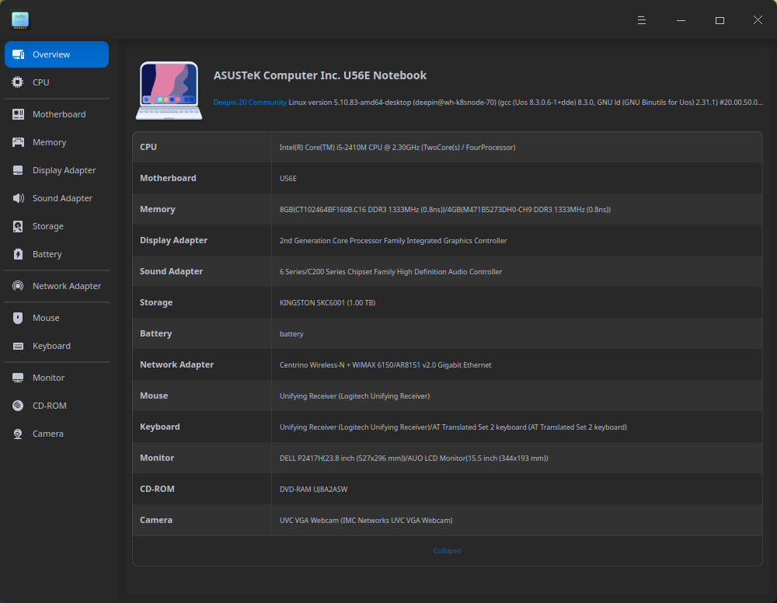Select Keyboard label in sidebar
Screen dimensions: 777x603
coord(51,346)
